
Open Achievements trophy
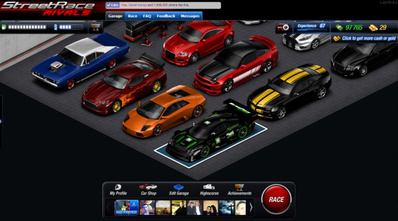pos(239,189)
